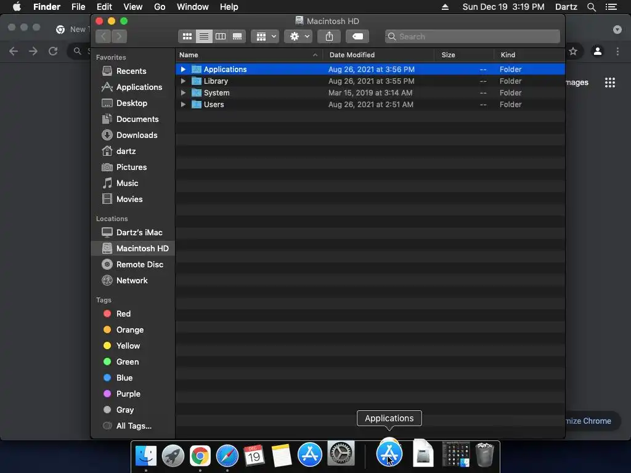Click the Chrome window reload button
The image size is (631, 473).
(x=53, y=51)
